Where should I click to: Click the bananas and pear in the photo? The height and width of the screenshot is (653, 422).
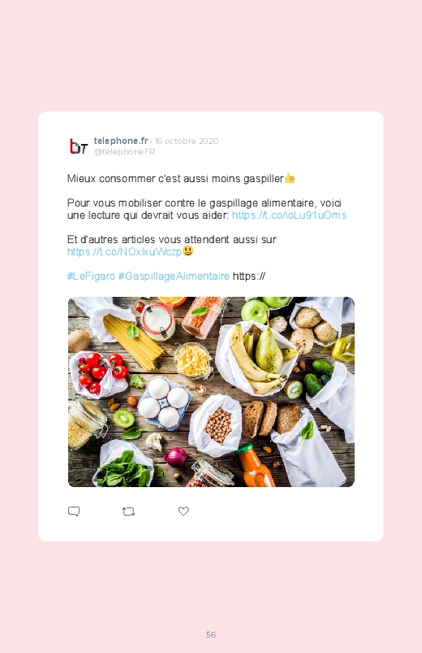pyautogui.click(x=257, y=357)
